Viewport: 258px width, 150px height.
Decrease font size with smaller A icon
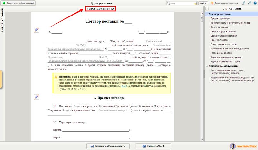[249, 3]
